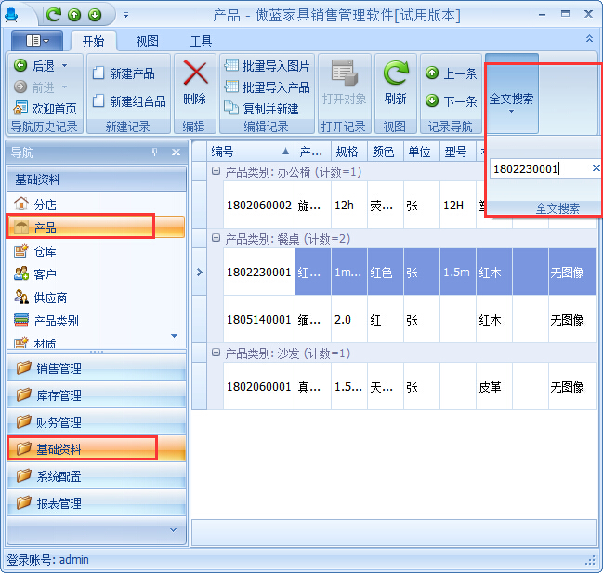Select 供应商 in the navigation list
The image size is (603, 573).
point(96,298)
